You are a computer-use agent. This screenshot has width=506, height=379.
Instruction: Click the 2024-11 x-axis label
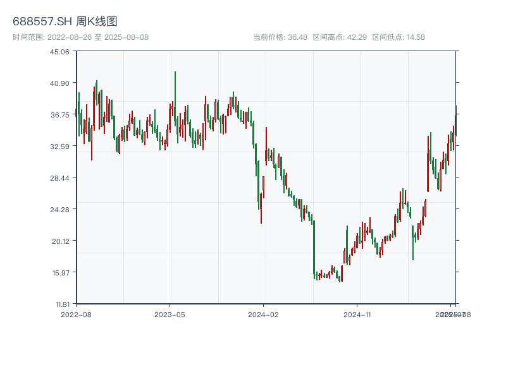tap(357, 315)
